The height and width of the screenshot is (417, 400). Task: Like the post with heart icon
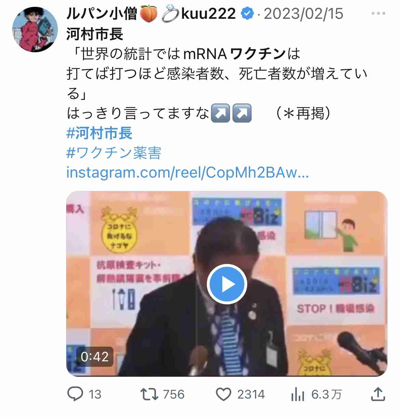(224, 394)
